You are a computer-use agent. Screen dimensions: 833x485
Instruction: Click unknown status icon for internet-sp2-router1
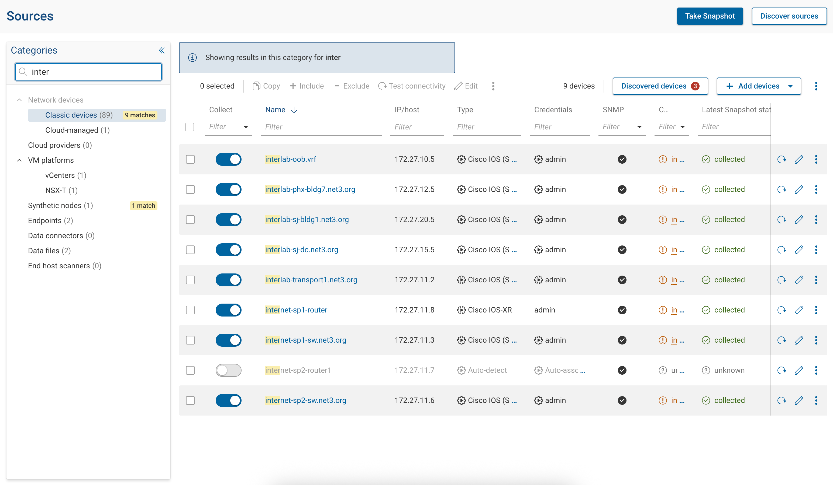706,370
